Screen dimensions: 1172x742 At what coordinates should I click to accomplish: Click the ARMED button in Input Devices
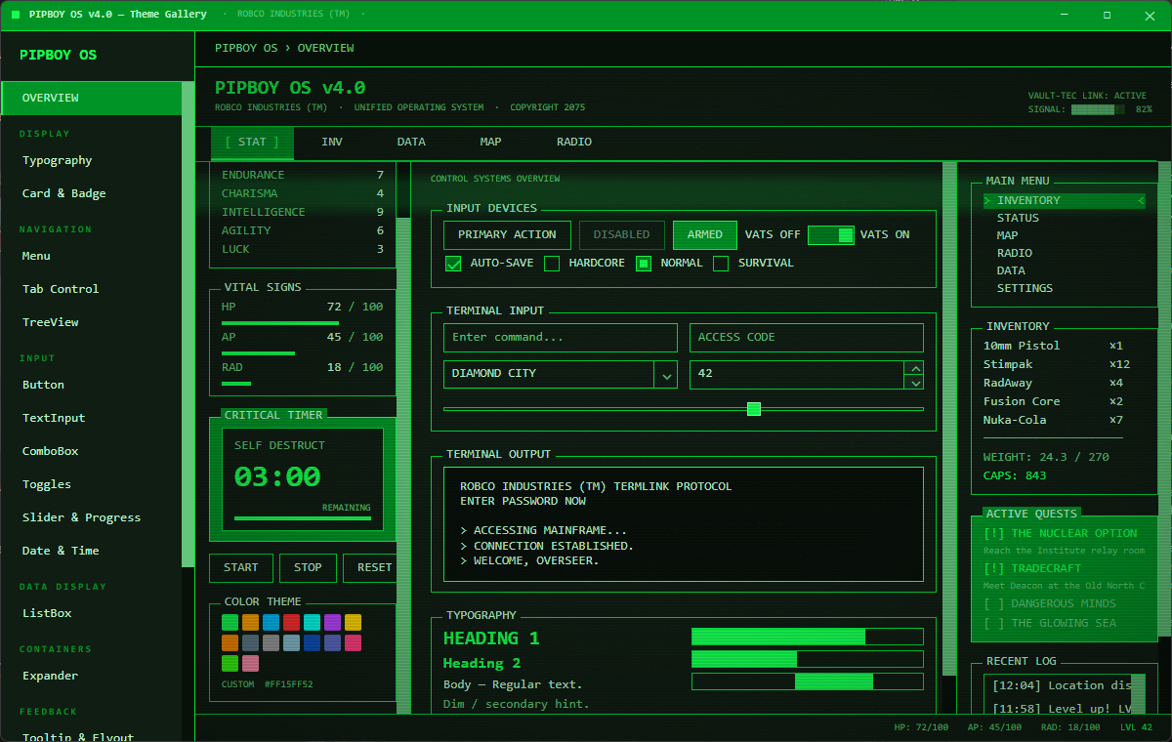[x=704, y=234]
